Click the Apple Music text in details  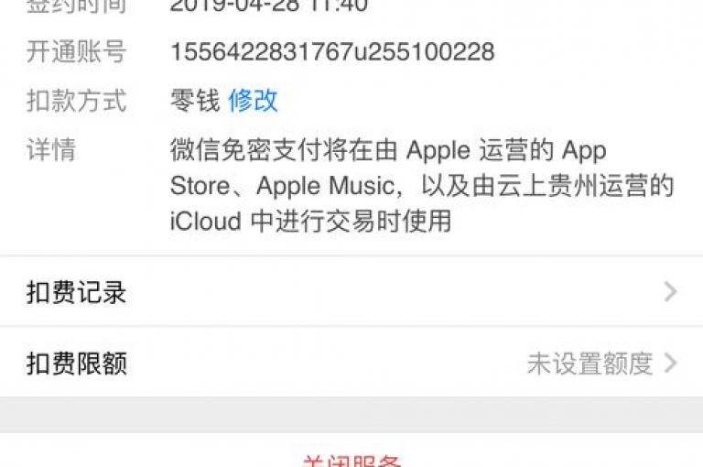coord(325,185)
